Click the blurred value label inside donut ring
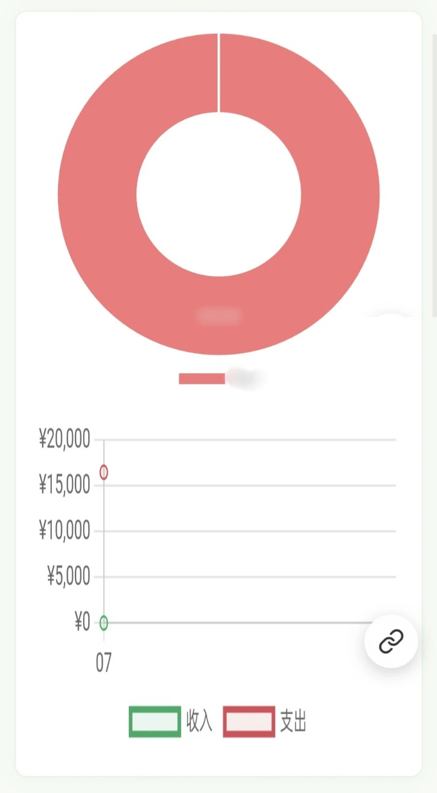The width and height of the screenshot is (437, 793). point(218,316)
